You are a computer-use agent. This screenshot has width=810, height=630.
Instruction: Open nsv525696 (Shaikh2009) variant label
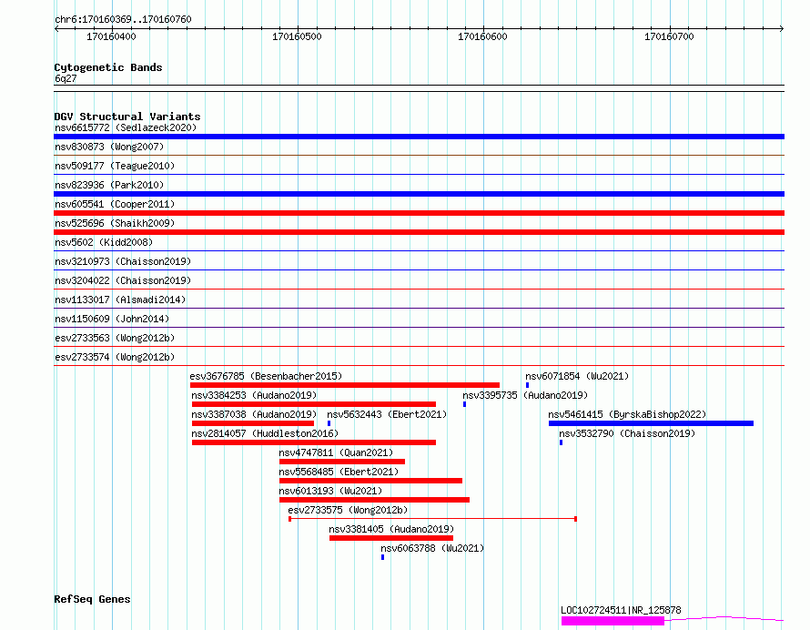[x=115, y=223]
